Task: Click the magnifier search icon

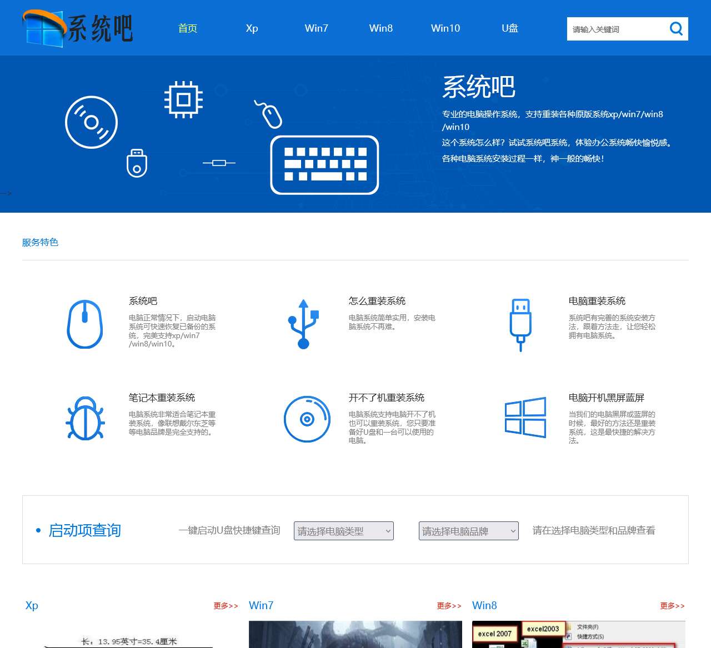Action: (676, 28)
